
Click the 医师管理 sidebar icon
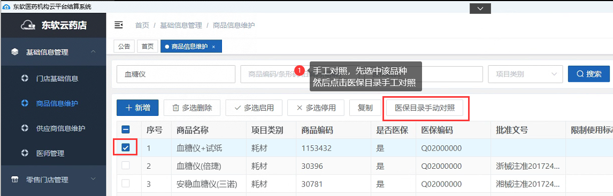coord(25,153)
